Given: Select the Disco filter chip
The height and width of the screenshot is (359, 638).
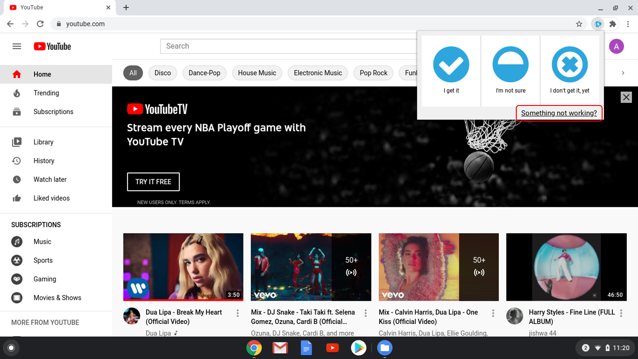Looking at the screenshot, I should tap(163, 73).
